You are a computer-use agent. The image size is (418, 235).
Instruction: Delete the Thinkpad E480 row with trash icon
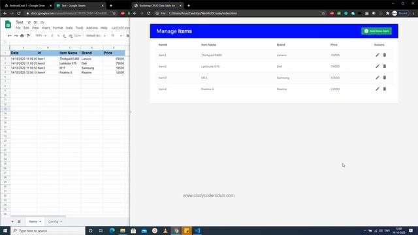(x=385, y=55)
